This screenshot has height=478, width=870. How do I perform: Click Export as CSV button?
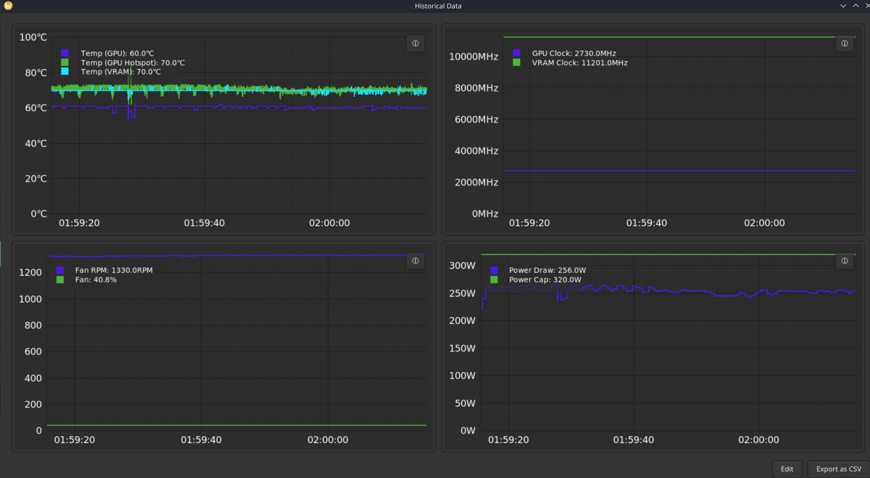click(838, 469)
